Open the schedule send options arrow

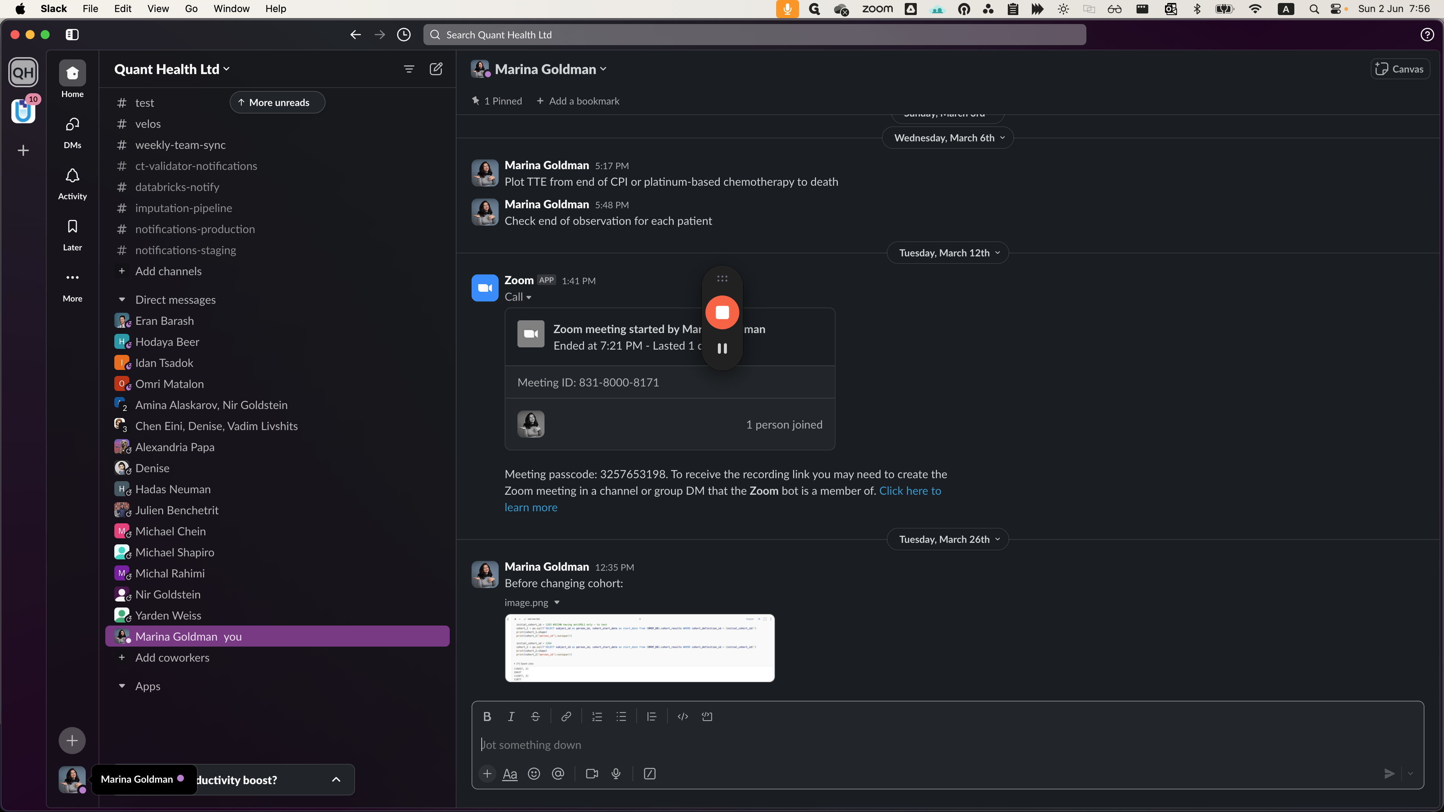pyautogui.click(x=1411, y=773)
